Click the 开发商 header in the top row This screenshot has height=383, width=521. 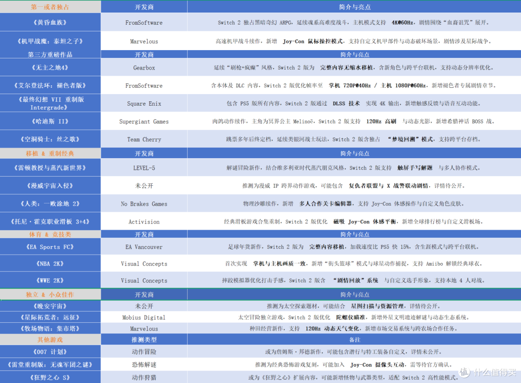click(x=144, y=7)
